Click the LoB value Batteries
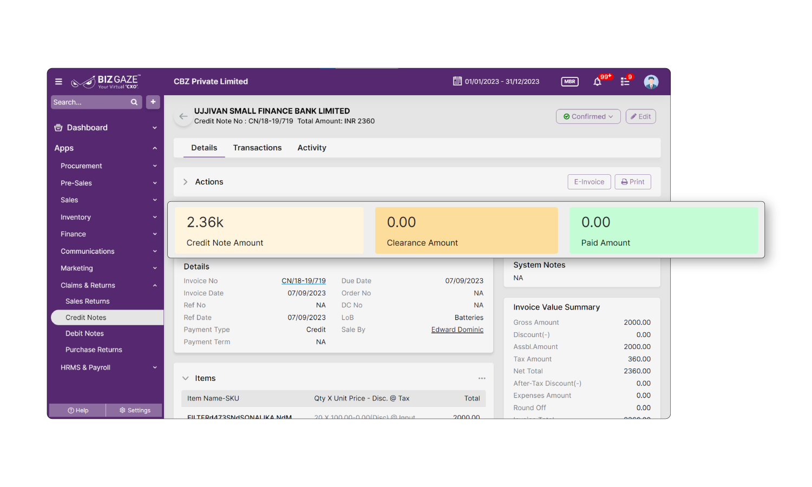Viewport: 812px width, 487px height. click(469, 318)
